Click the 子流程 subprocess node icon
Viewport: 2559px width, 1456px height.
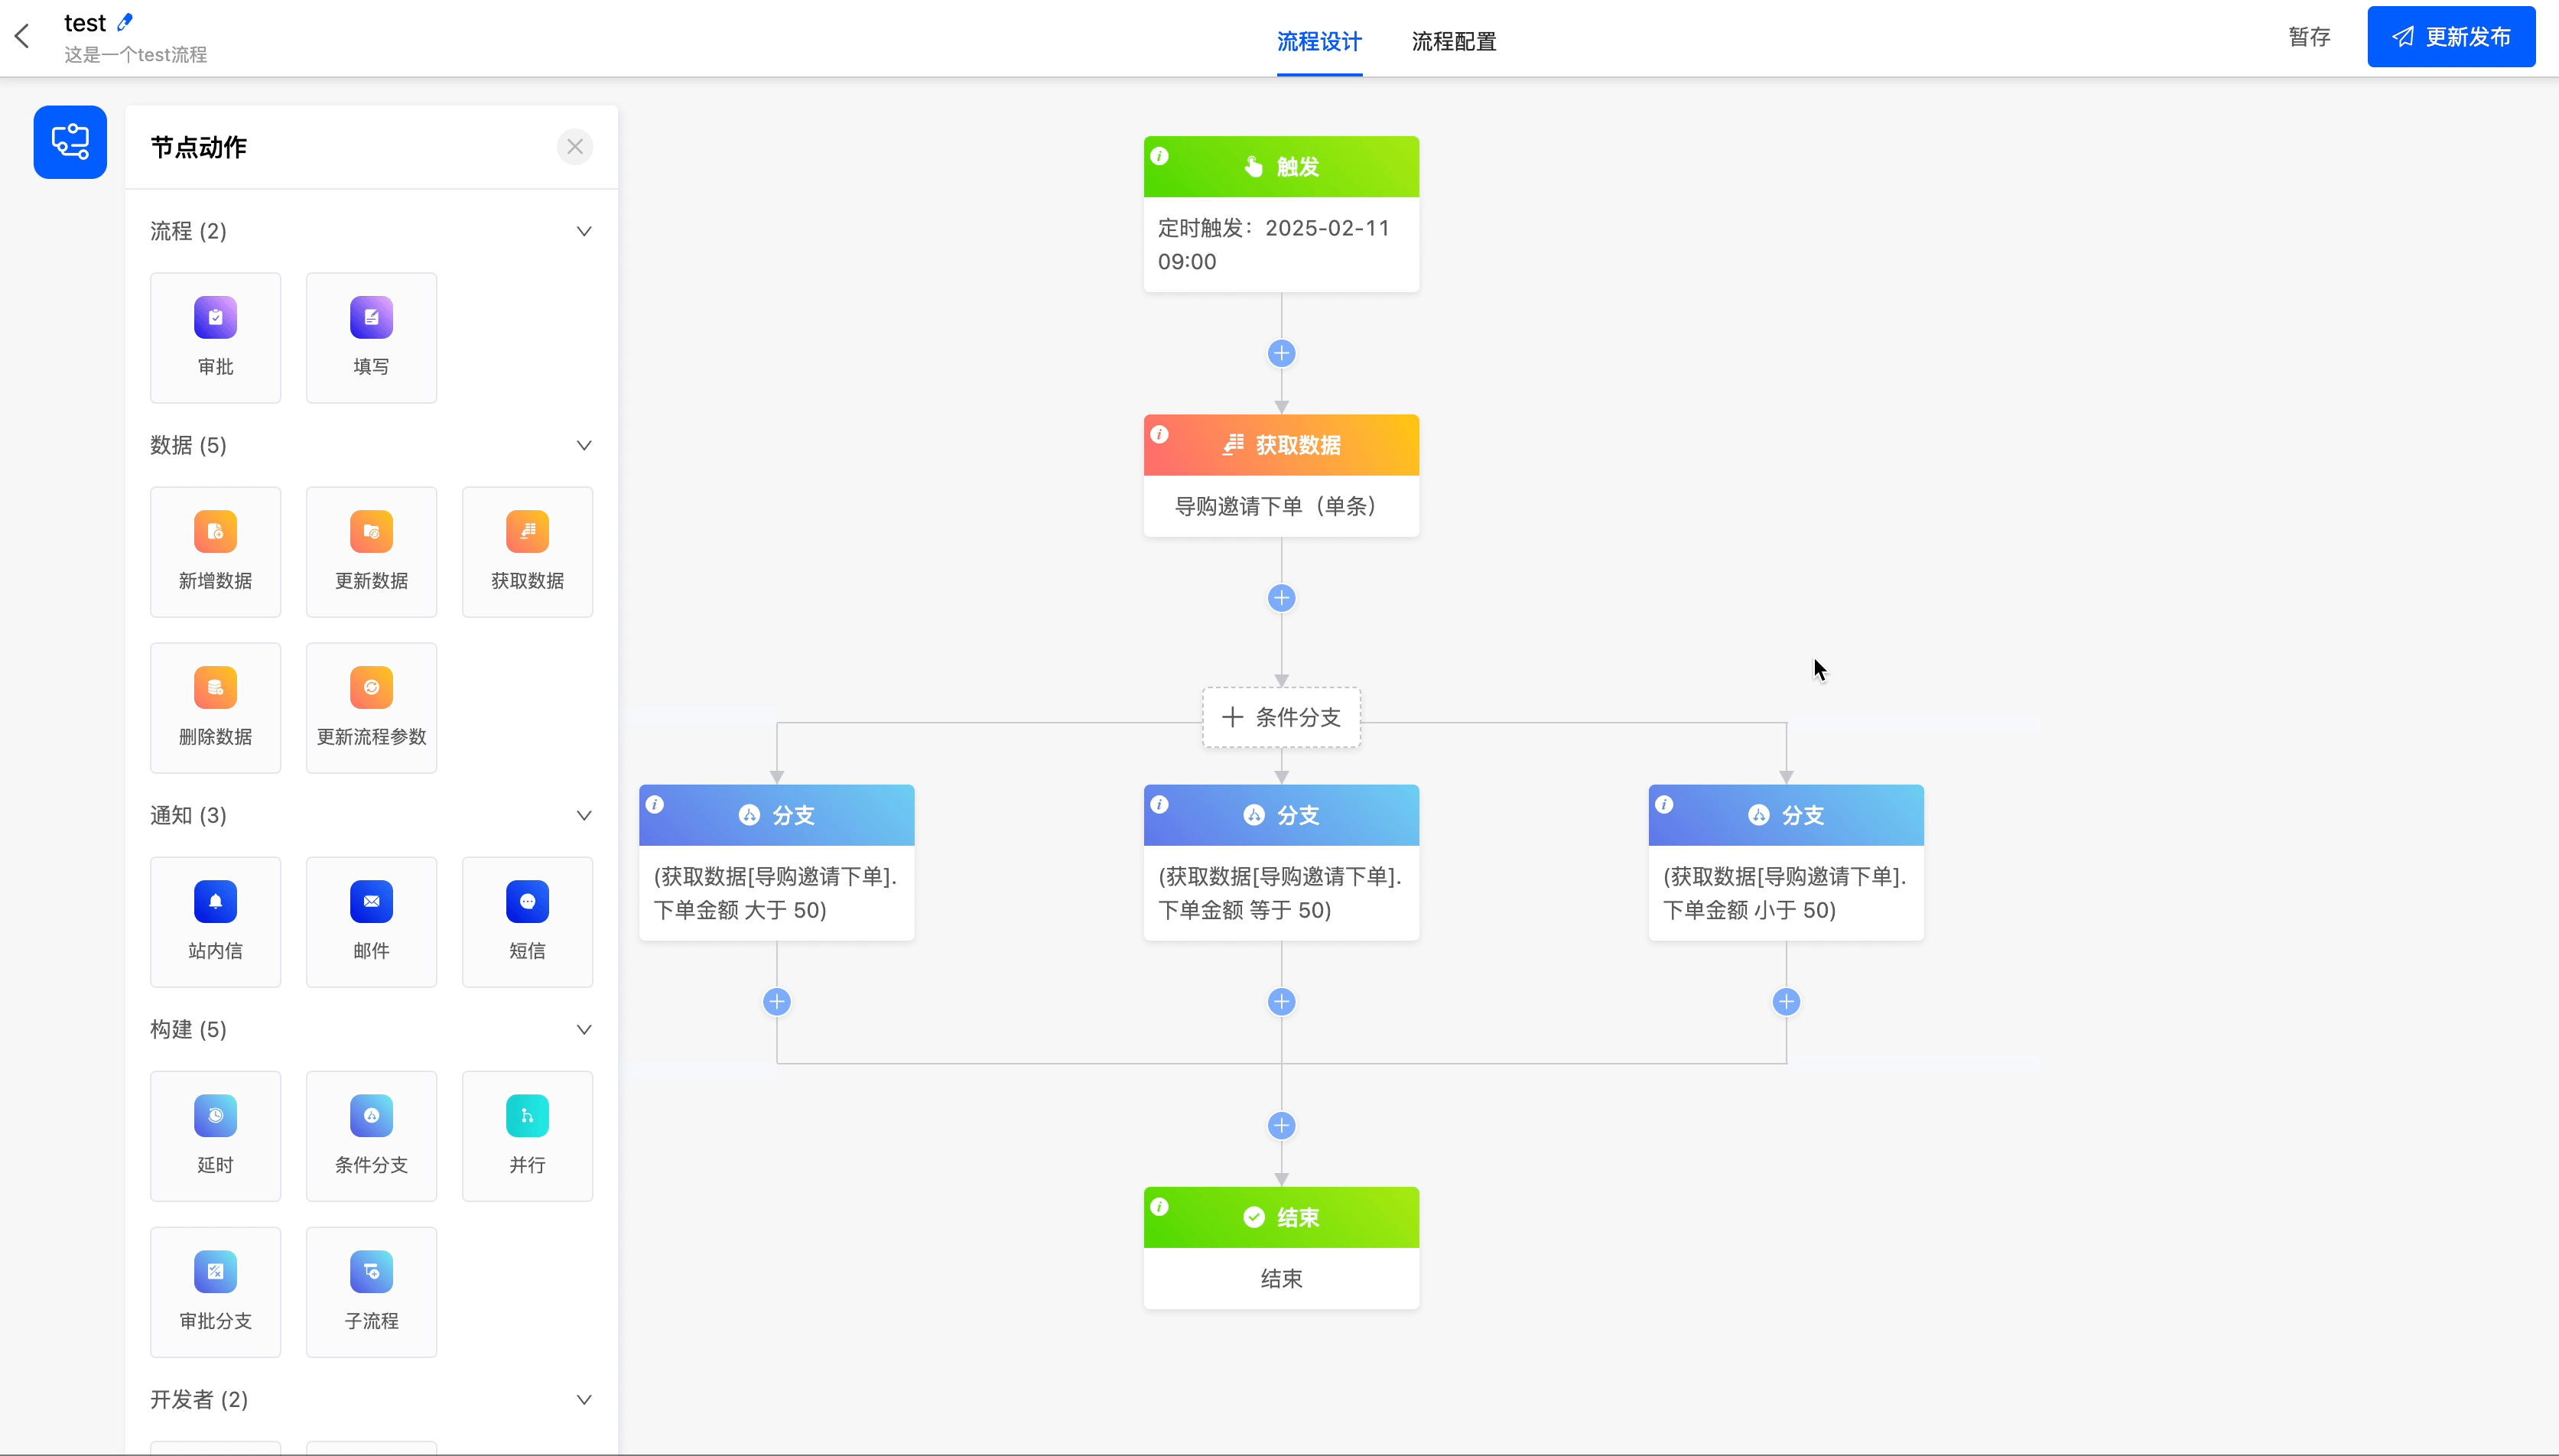[x=371, y=1272]
